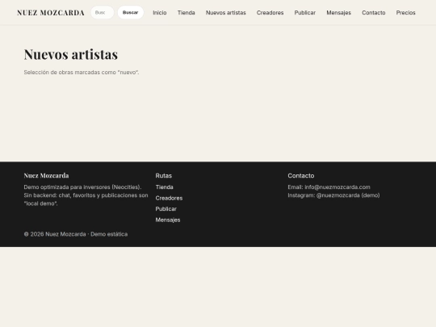Screen dimensions: 436x327
Task: Click the 'Demo optimizada para inversores' paragraph
Action: (x=86, y=195)
